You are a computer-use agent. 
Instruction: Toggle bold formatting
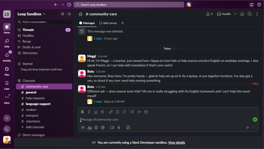click(82, 112)
